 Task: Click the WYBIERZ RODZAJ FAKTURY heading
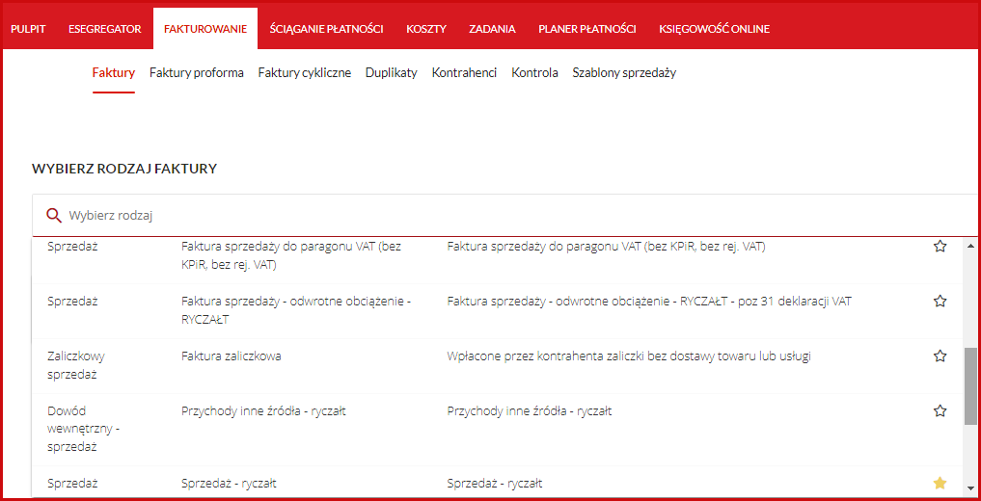(124, 169)
